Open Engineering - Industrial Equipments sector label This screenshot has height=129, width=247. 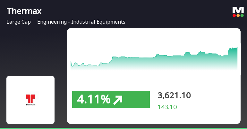pos(81,22)
